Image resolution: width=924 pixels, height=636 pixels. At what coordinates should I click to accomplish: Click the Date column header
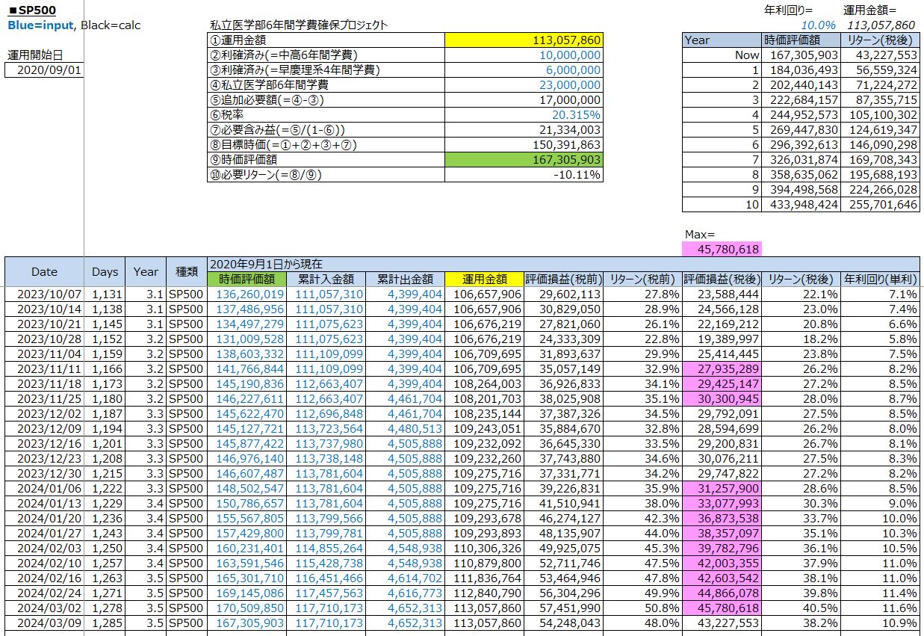[44, 272]
